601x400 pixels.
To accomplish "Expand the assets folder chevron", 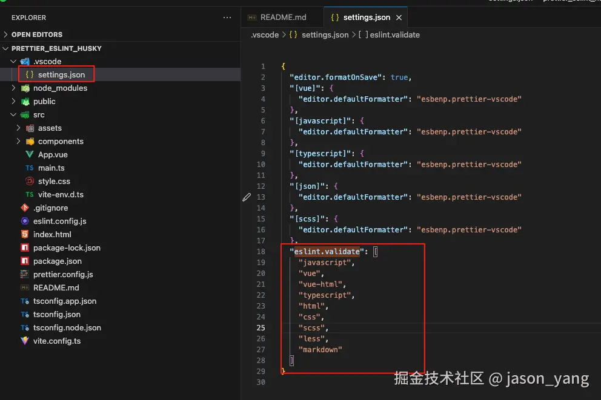I will pos(18,128).
